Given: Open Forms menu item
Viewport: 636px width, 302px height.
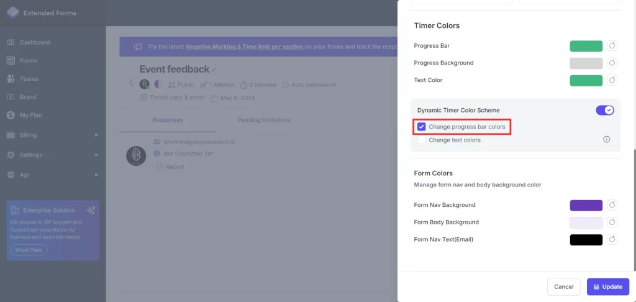Looking at the screenshot, I should [x=29, y=60].
